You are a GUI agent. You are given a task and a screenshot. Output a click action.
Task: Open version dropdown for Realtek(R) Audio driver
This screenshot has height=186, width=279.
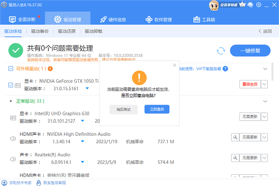point(81,162)
